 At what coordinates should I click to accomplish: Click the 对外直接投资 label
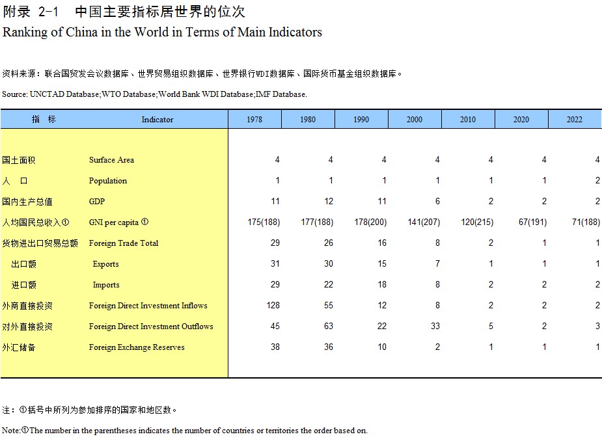pyautogui.click(x=27, y=327)
